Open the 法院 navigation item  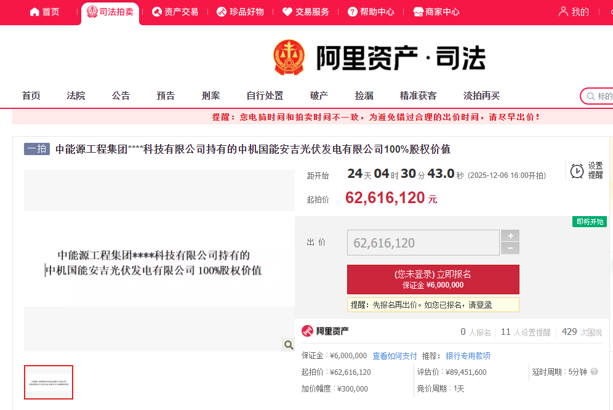tap(76, 96)
